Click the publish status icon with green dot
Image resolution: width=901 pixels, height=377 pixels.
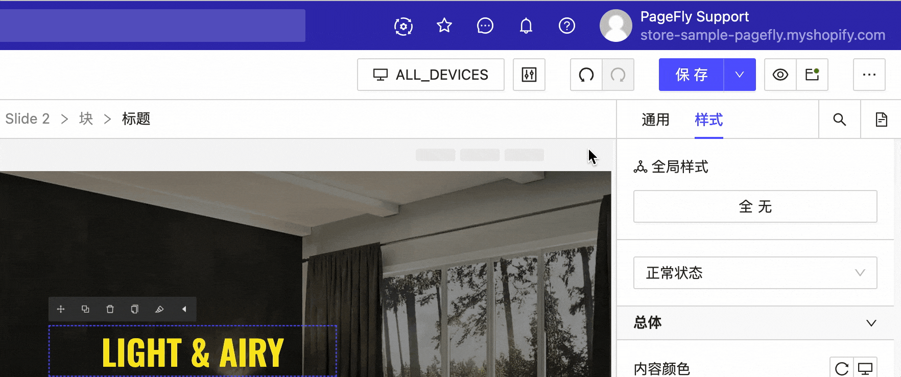click(x=812, y=75)
